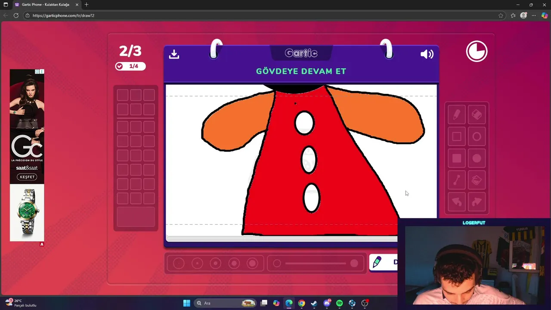Screen dimensions: 551x310
Task: Open a new browser tab
Action: click(87, 5)
